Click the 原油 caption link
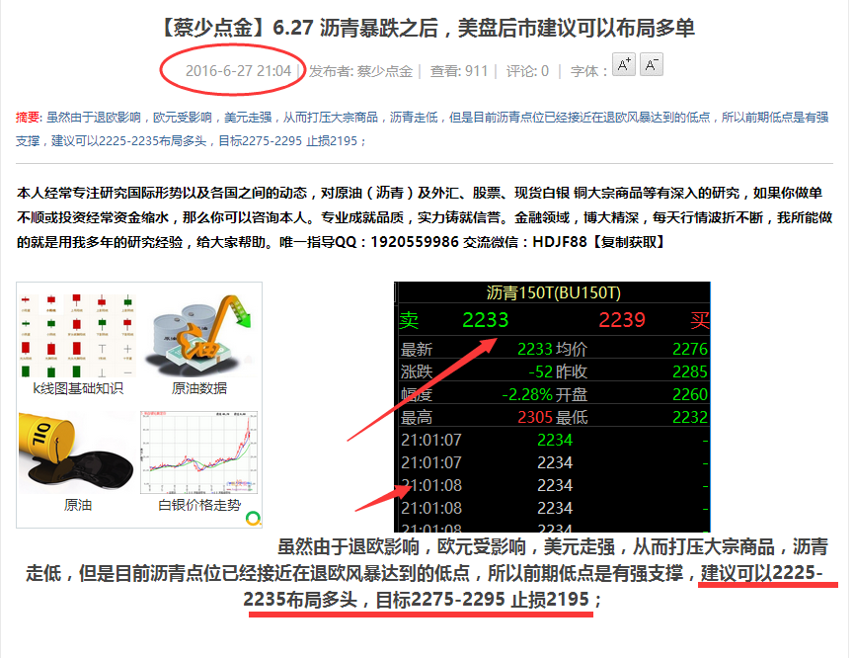The width and height of the screenshot is (854, 658). coord(78,505)
